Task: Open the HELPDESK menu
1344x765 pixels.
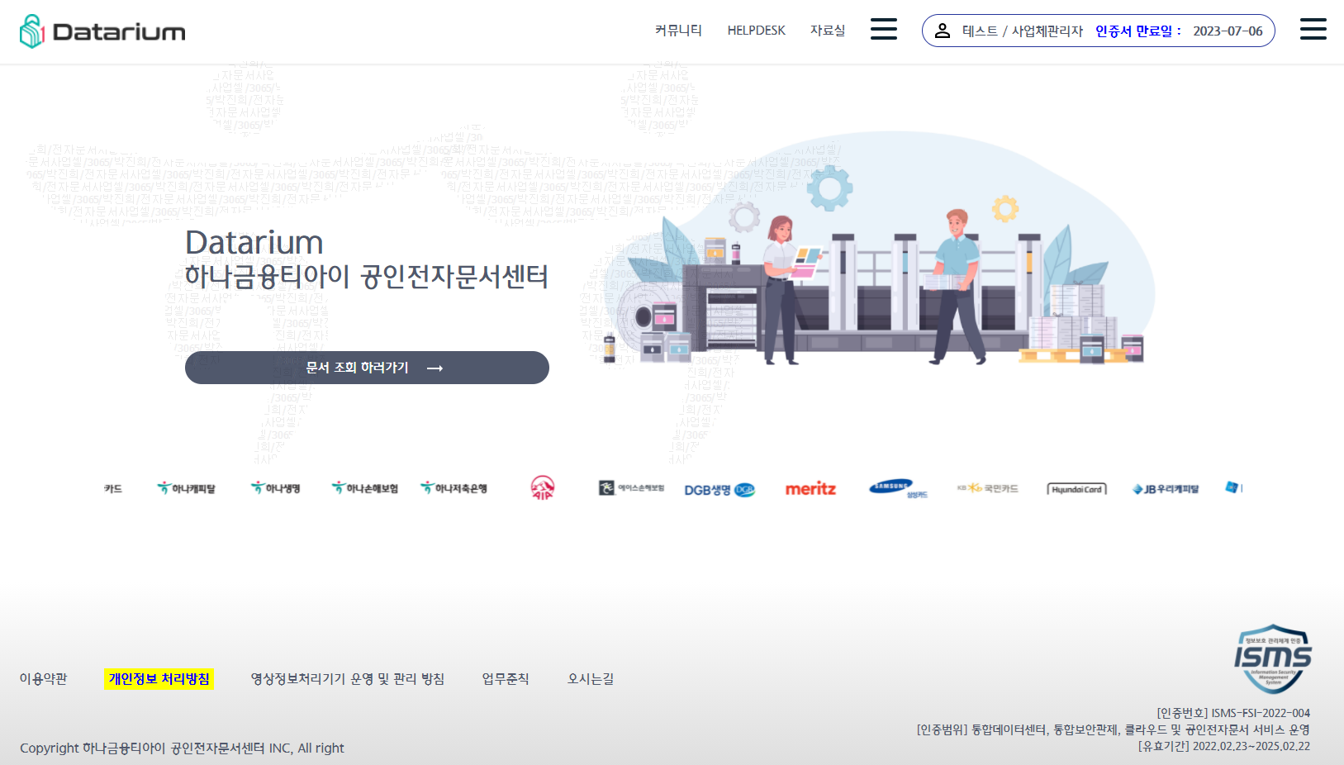Action: click(x=756, y=31)
